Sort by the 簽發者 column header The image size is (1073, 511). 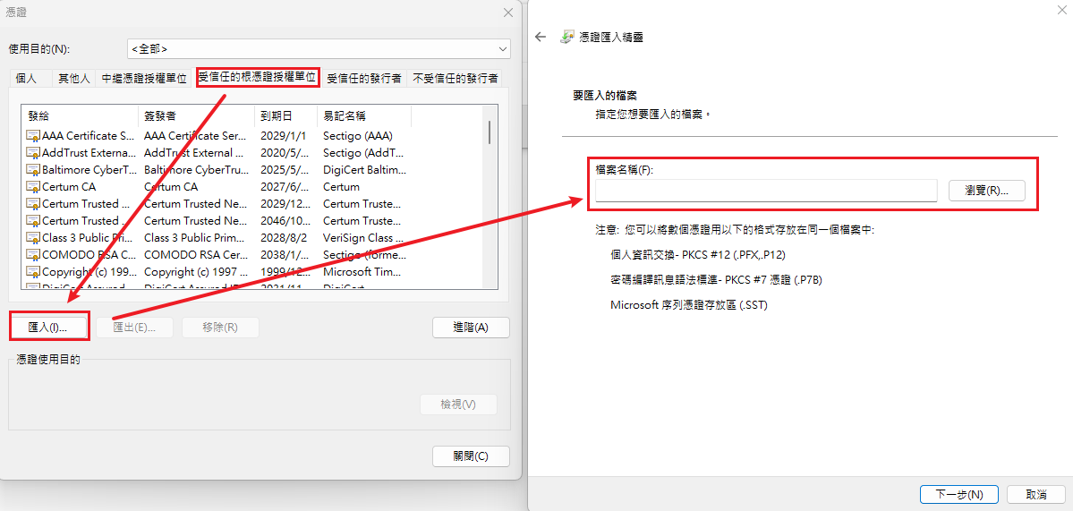pyautogui.click(x=196, y=116)
